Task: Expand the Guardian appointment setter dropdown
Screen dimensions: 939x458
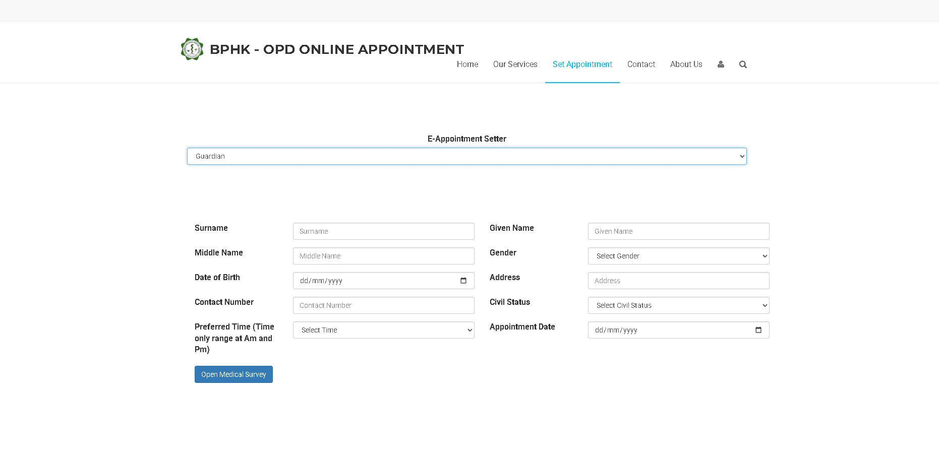Action: point(467,156)
